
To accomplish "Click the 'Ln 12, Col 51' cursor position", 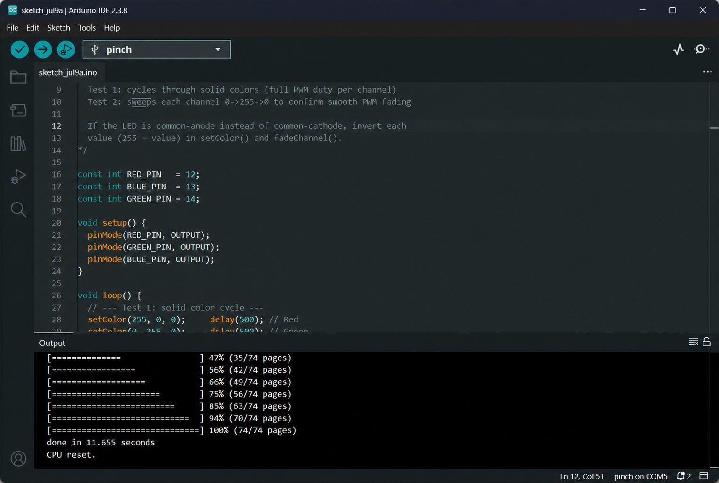I will coord(582,476).
